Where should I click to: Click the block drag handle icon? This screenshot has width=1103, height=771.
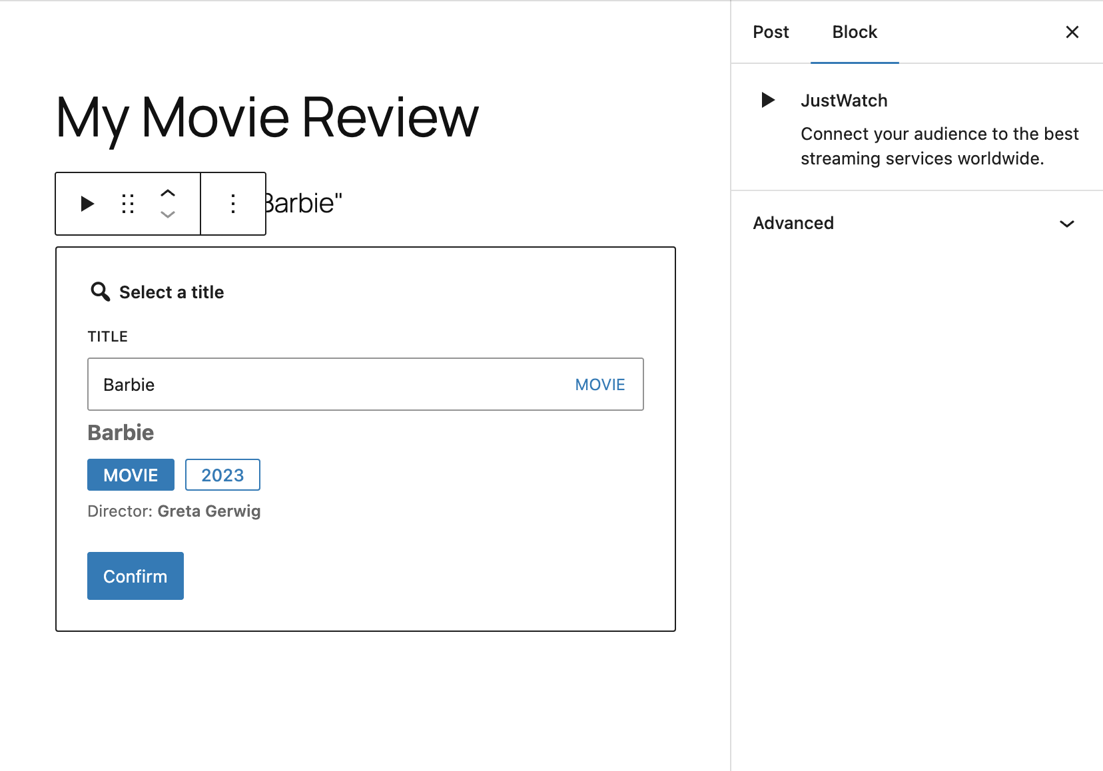point(127,204)
